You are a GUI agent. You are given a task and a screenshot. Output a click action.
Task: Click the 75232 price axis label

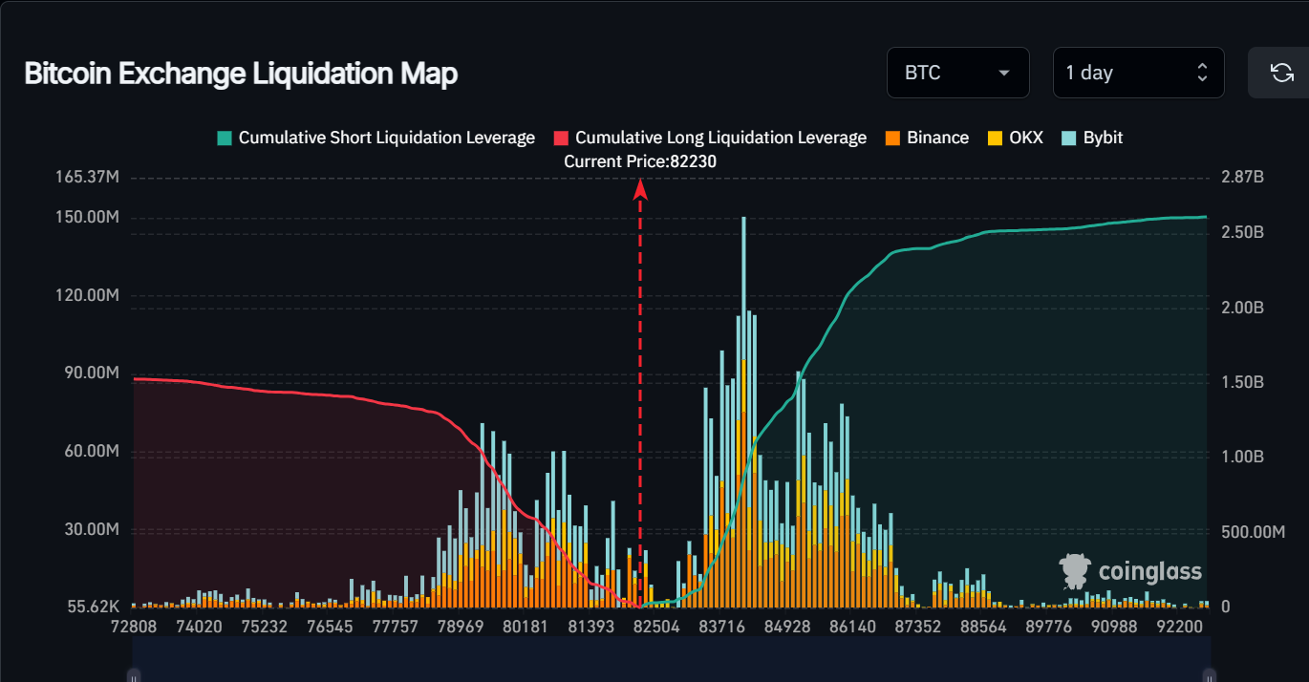264,627
